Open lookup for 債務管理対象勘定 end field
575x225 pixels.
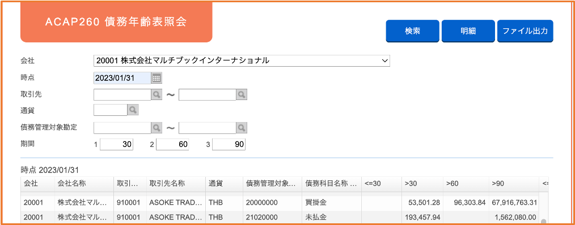[x=242, y=128]
